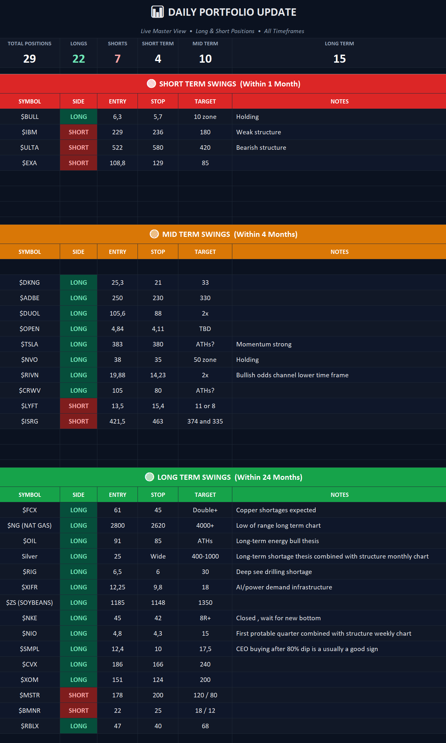Click the '374 and 335' target for $ISRG

coord(205,421)
